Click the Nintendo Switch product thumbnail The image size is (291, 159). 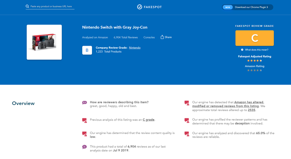click(44, 42)
